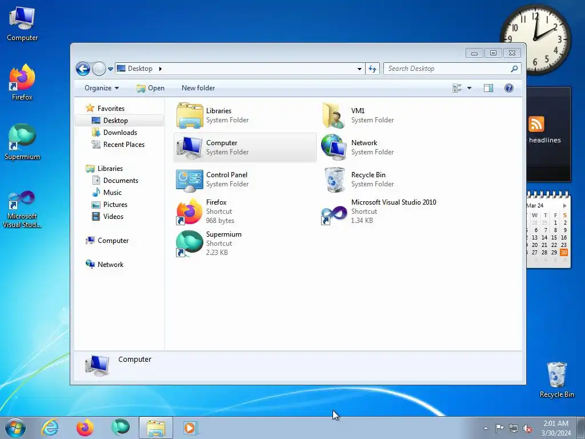585x439 pixels.
Task: Select Pictures library in navigation pane
Action: click(x=115, y=205)
